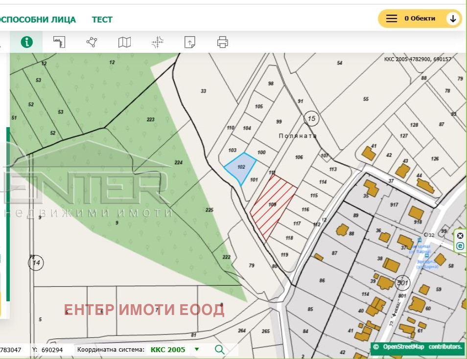Click parcel number 101
Viewport: 467px width, 359px height.
tap(254, 179)
